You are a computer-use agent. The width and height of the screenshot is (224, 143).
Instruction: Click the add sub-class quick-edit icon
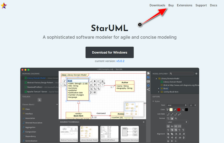pyautogui.click(x=91, y=85)
